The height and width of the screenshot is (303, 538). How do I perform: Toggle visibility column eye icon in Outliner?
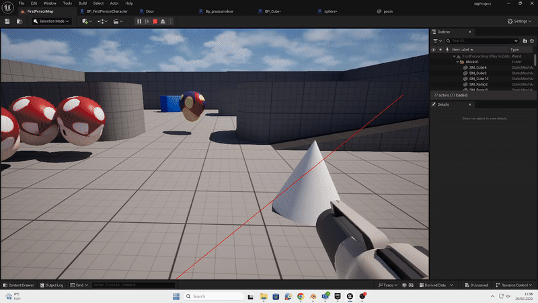tap(433, 49)
